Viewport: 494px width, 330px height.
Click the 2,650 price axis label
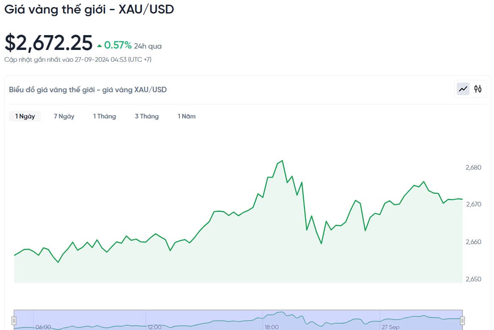point(473,279)
